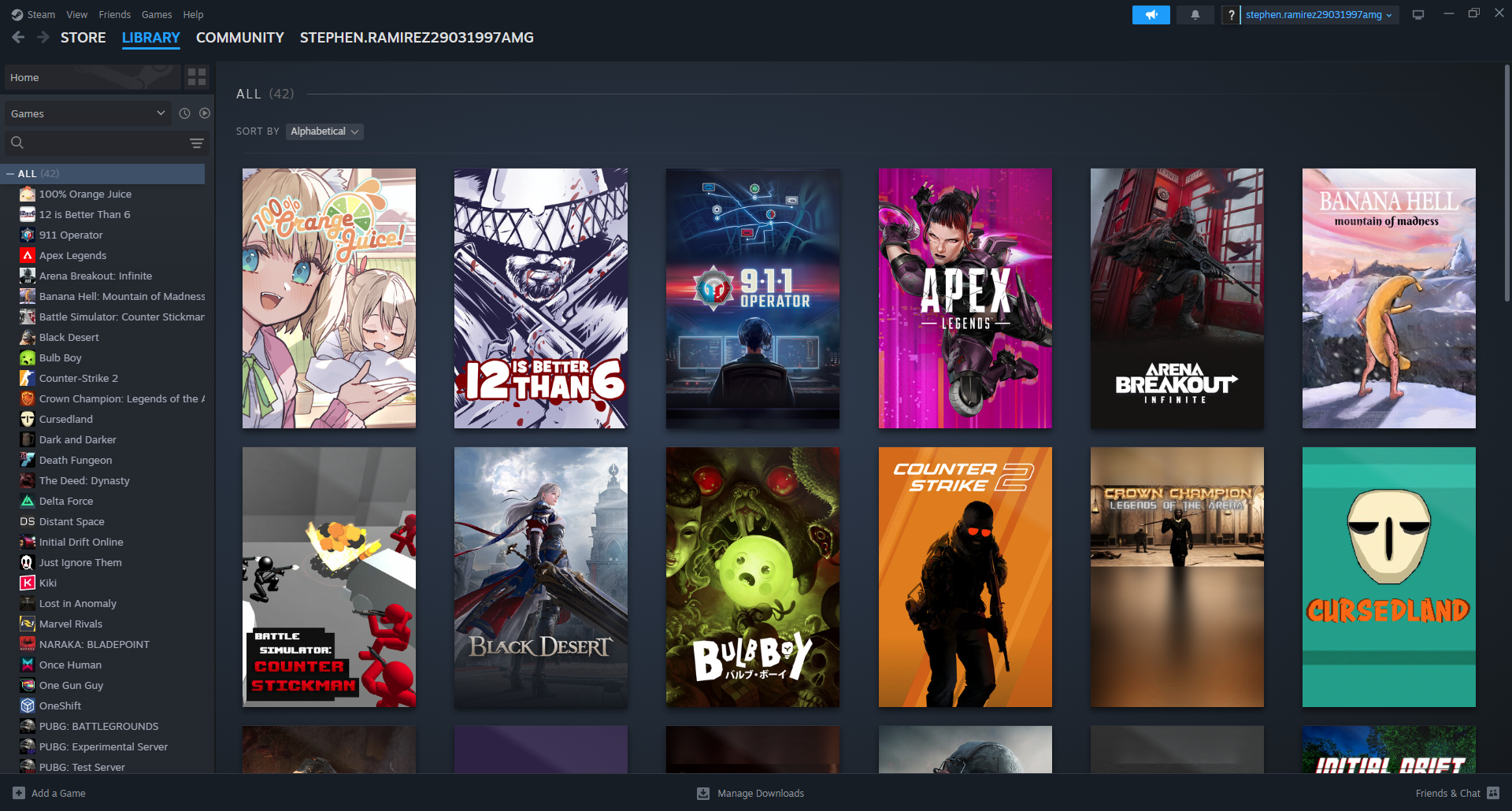Image resolution: width=1512 pixels, height=811 pixels.
Task: Open the Arena Breakout Infinite cover
Action: 1177,298
